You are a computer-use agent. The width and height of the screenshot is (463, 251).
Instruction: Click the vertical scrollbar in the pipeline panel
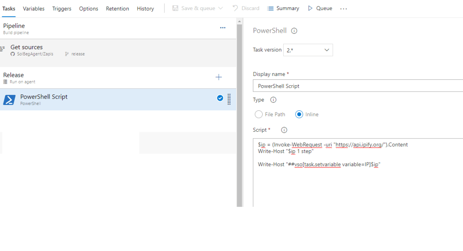click(239, 113)
